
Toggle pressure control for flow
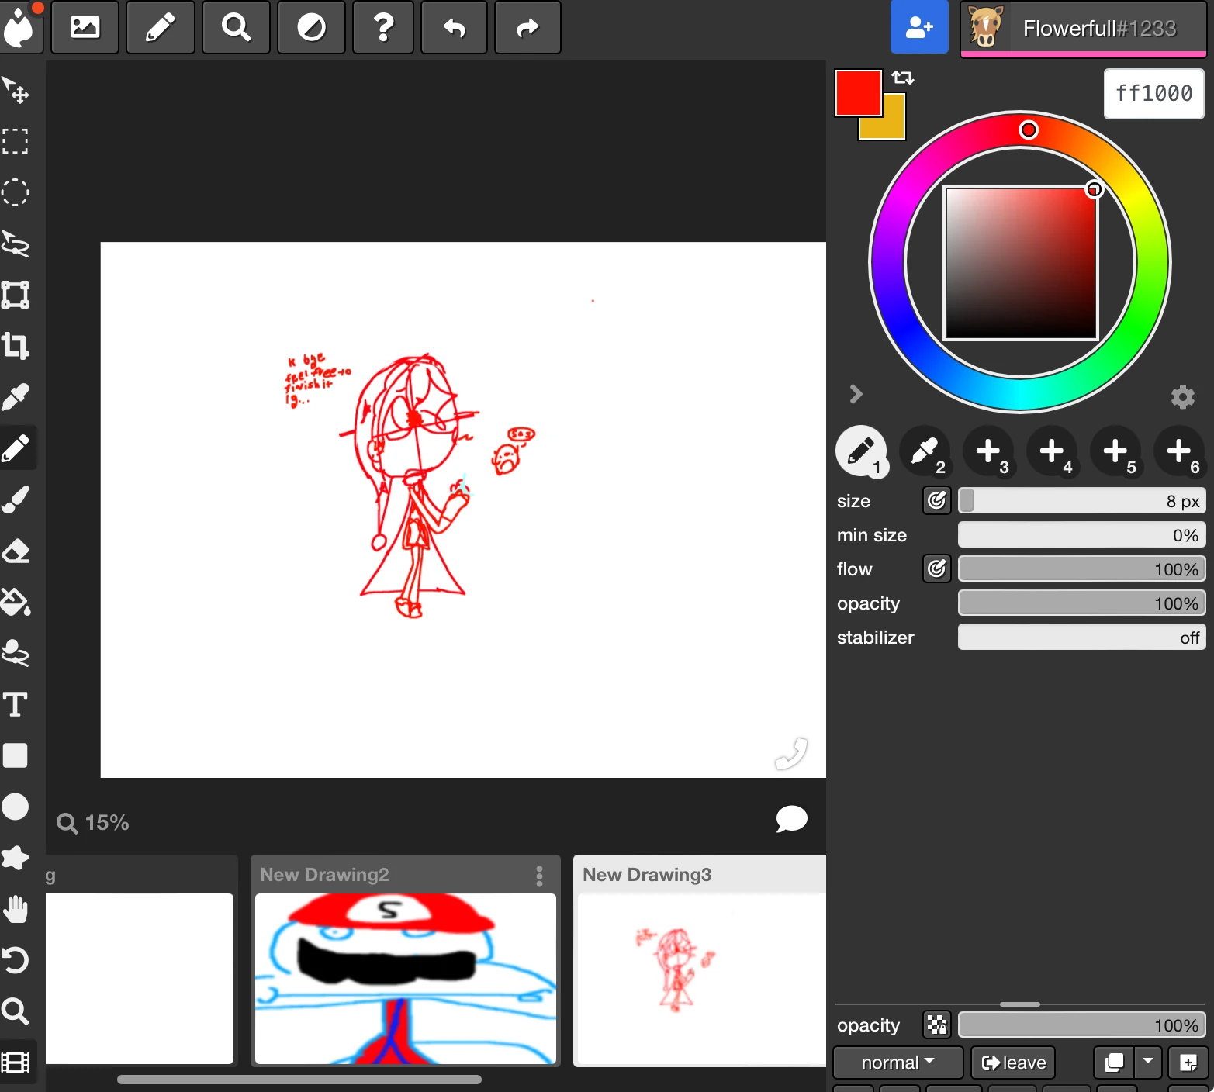click(x=936, y=569)
